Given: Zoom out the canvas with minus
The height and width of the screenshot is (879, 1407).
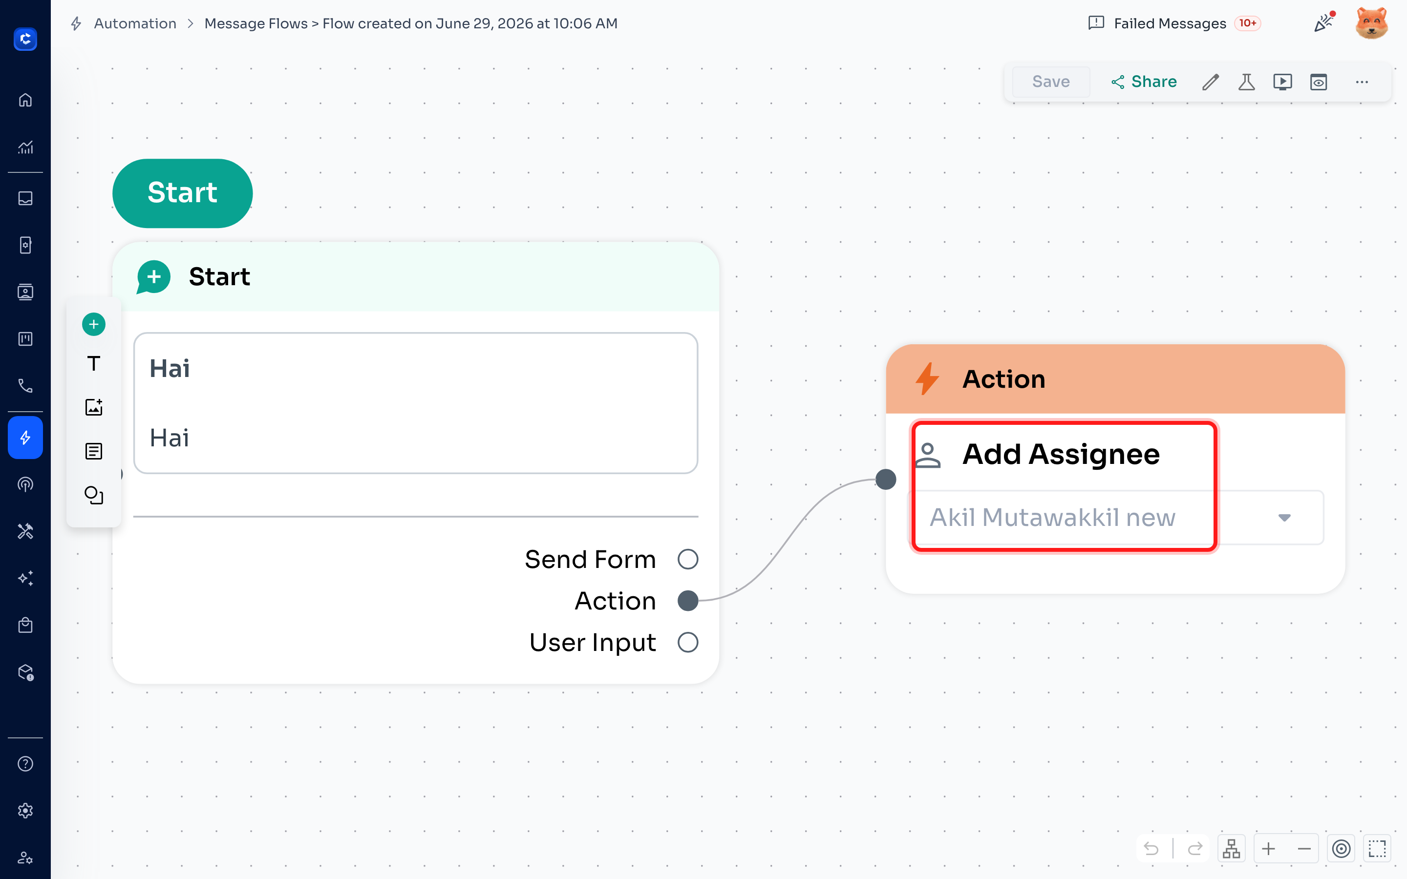Looking at the screenshot, I should pos(1304,849).
